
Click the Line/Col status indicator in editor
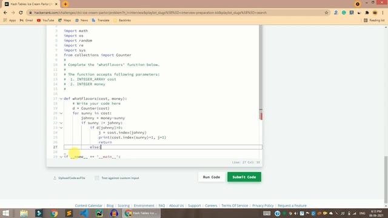coord(246,162)
